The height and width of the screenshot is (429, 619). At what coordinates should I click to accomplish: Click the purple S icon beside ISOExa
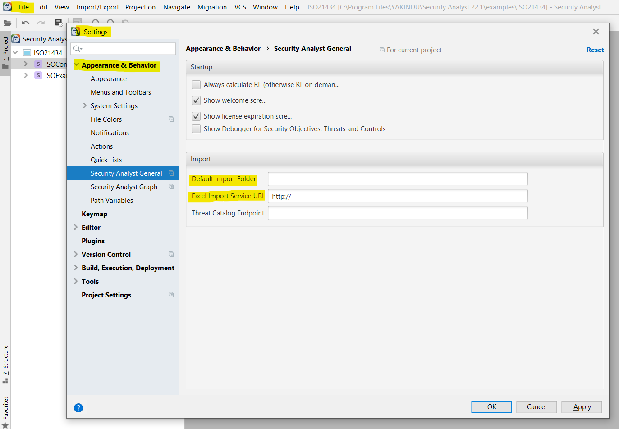(x=38, y=75)
